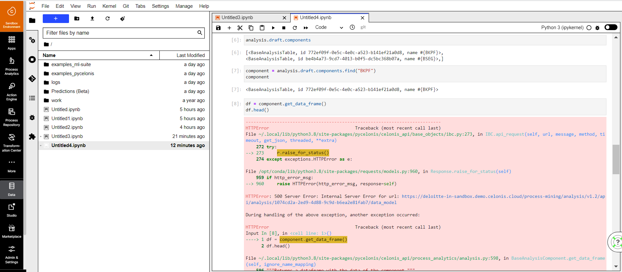This screenshot has height=272, width=622.
Task: Open the file browser panel icon
Action: click(32, 21)
